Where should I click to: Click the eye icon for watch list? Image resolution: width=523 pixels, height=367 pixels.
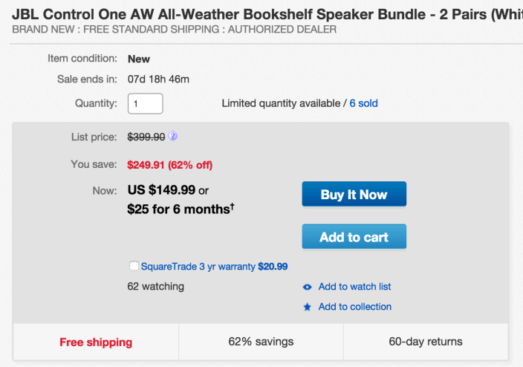(x=308, y=287)
